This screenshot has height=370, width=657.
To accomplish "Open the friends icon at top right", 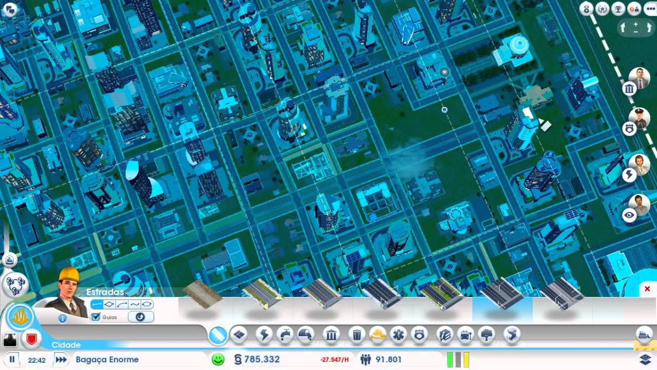I will [x=634, y=8].
